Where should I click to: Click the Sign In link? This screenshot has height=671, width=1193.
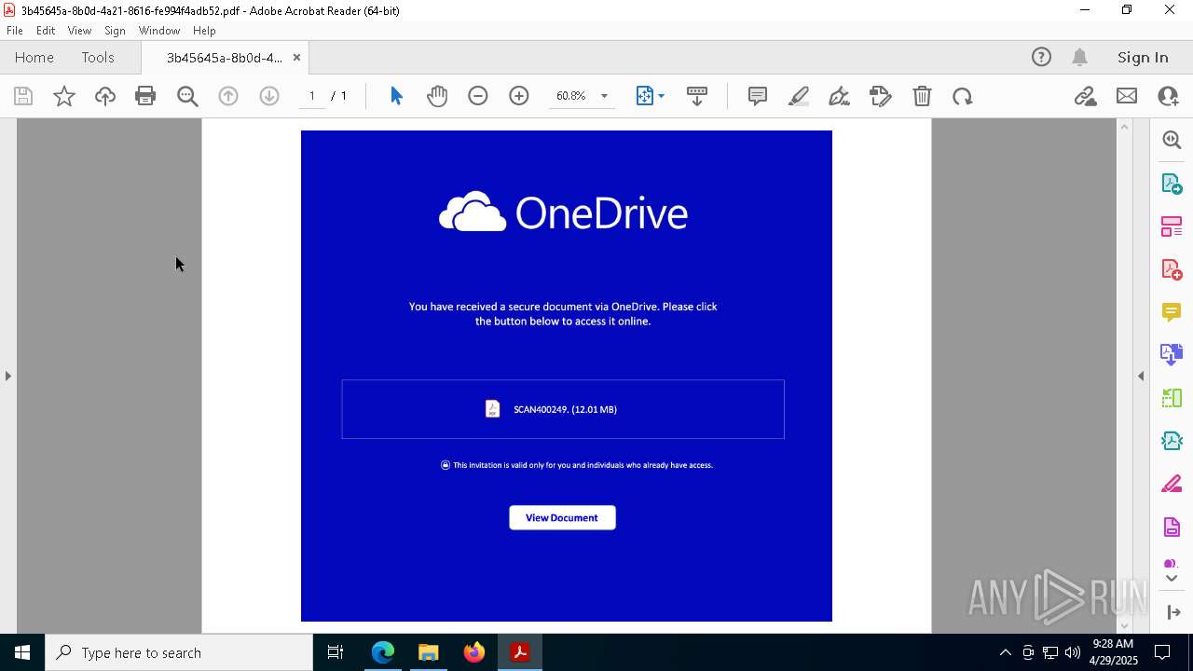click(x=1143, y=57)
